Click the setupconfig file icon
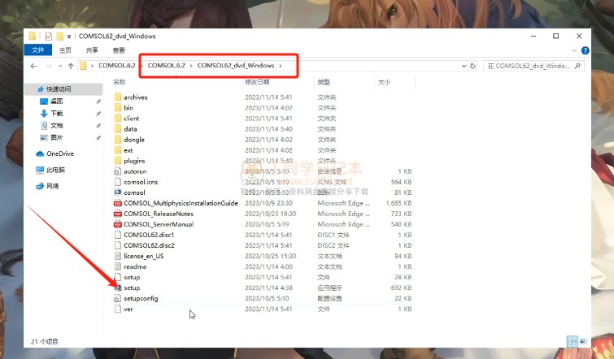 118,298
